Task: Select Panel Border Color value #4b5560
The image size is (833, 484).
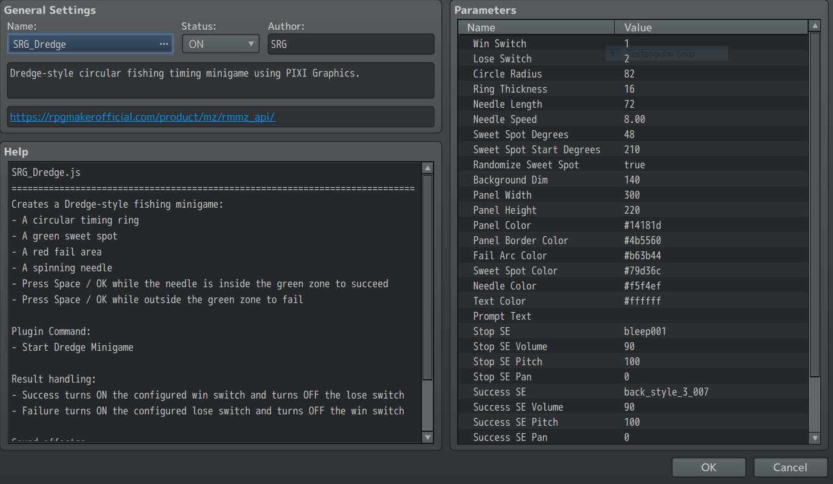Action: point(642,240)
